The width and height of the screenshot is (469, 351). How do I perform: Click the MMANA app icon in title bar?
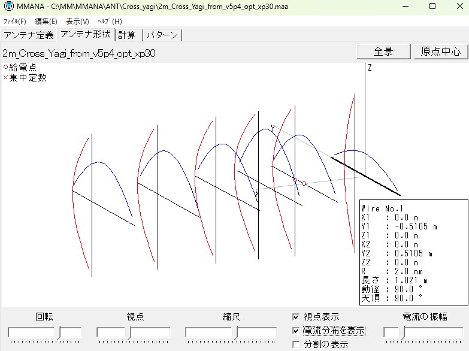(7, 6)
